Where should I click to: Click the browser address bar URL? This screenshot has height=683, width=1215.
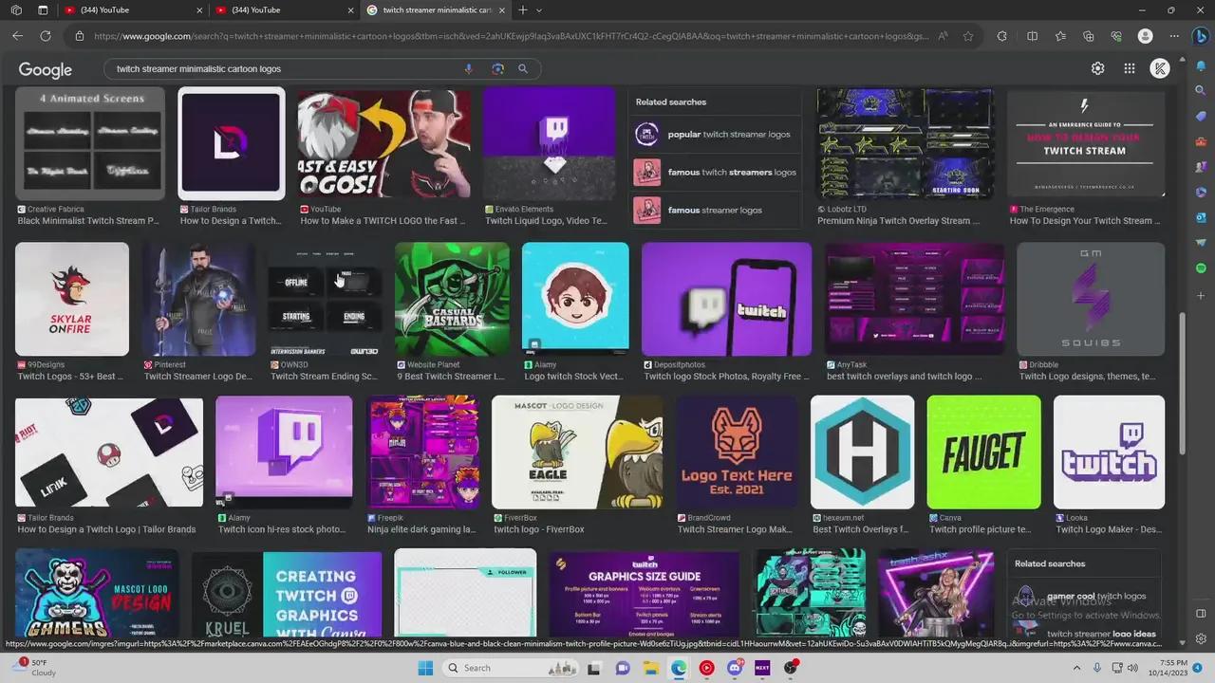click(x=511, y=36)
